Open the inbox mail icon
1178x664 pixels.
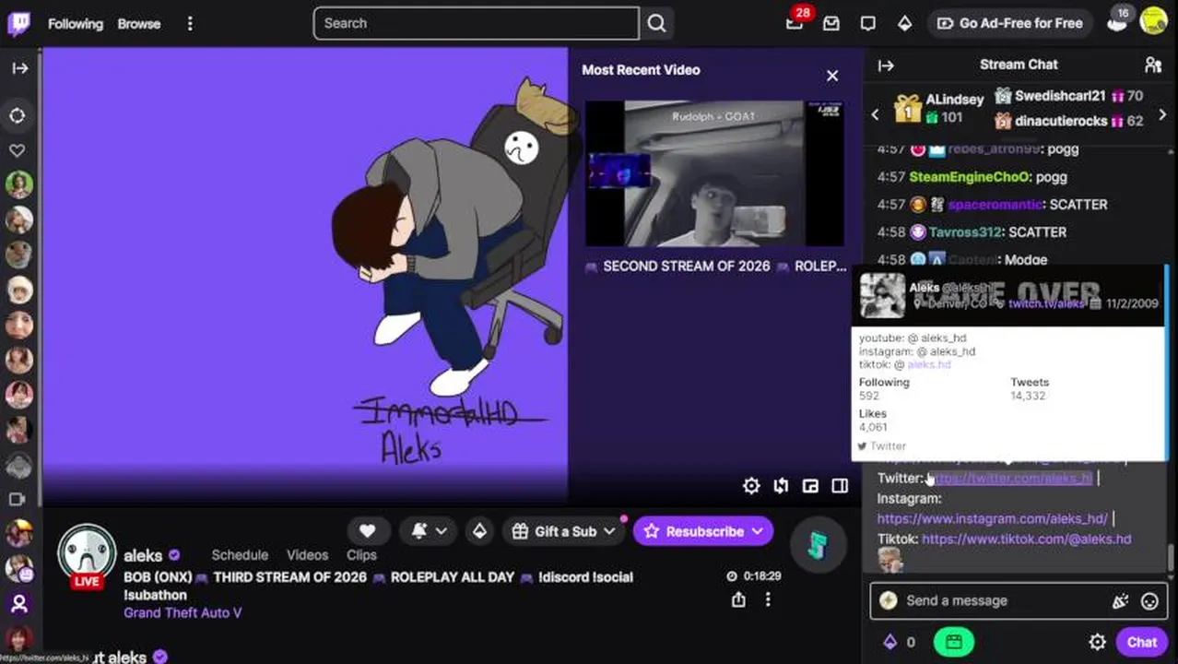click(x=831, y=23)
